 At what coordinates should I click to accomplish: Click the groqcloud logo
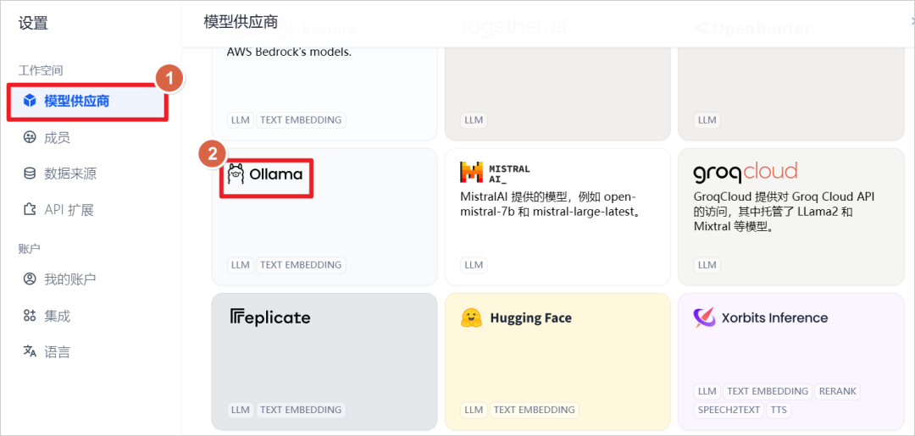pyautogui.click(x=746, y=173)
